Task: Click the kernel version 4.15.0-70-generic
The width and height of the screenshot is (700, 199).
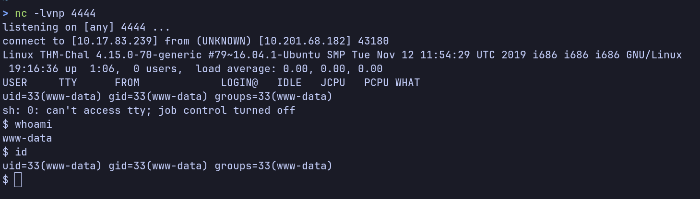Action: tap(149, 55)
